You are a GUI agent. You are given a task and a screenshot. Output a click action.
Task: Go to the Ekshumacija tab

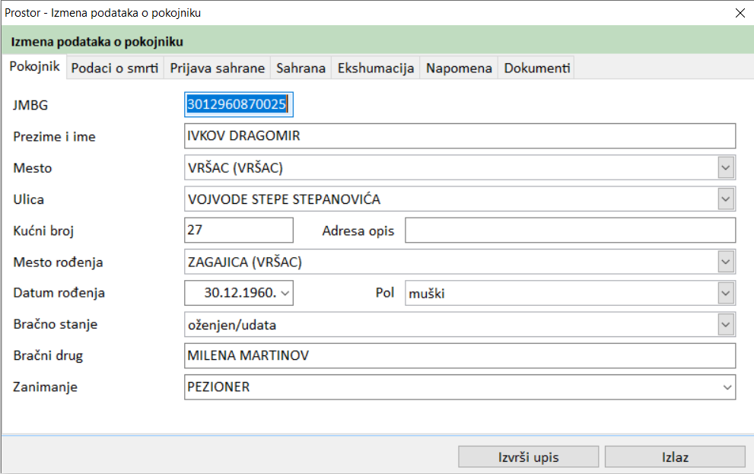tap(376, 68)
